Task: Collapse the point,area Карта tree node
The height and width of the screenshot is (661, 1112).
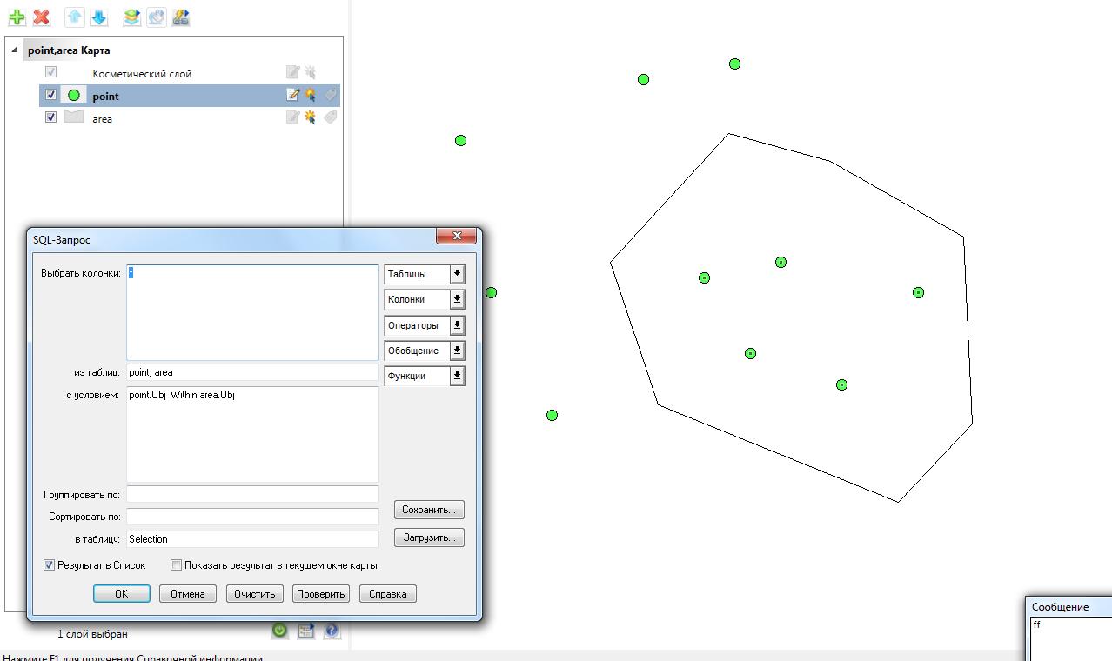Action: 15,50
